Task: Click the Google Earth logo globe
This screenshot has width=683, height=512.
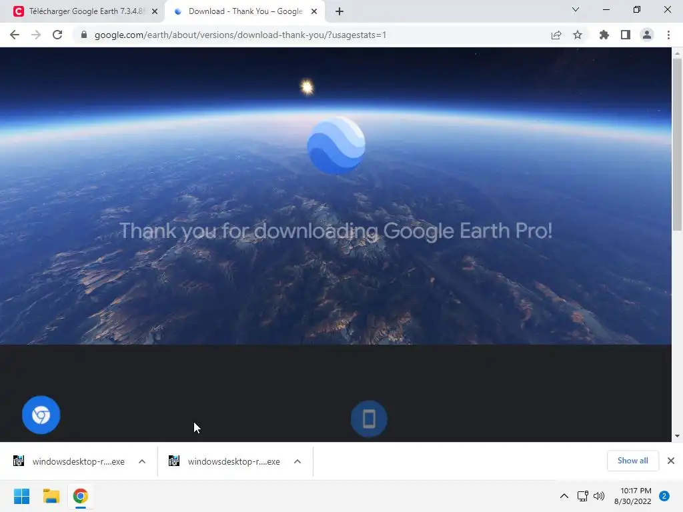Action: 336,145
